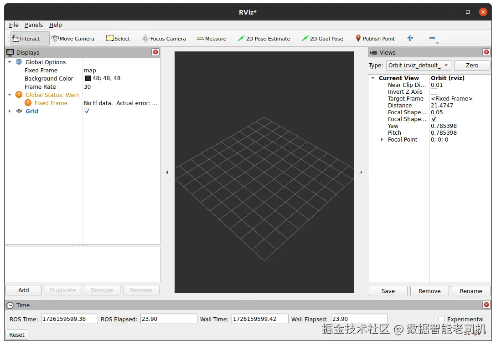496x345 pixels.
Task: Click the ROS Time field
Action: click(x=69, y=319)
